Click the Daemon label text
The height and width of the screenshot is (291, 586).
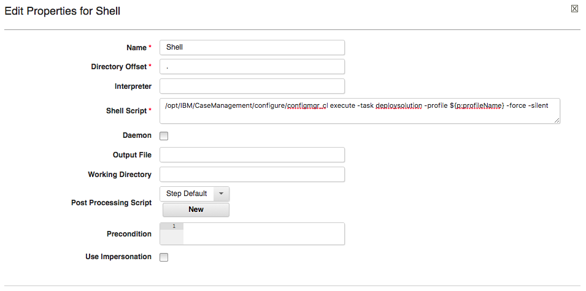pos(137,135)
